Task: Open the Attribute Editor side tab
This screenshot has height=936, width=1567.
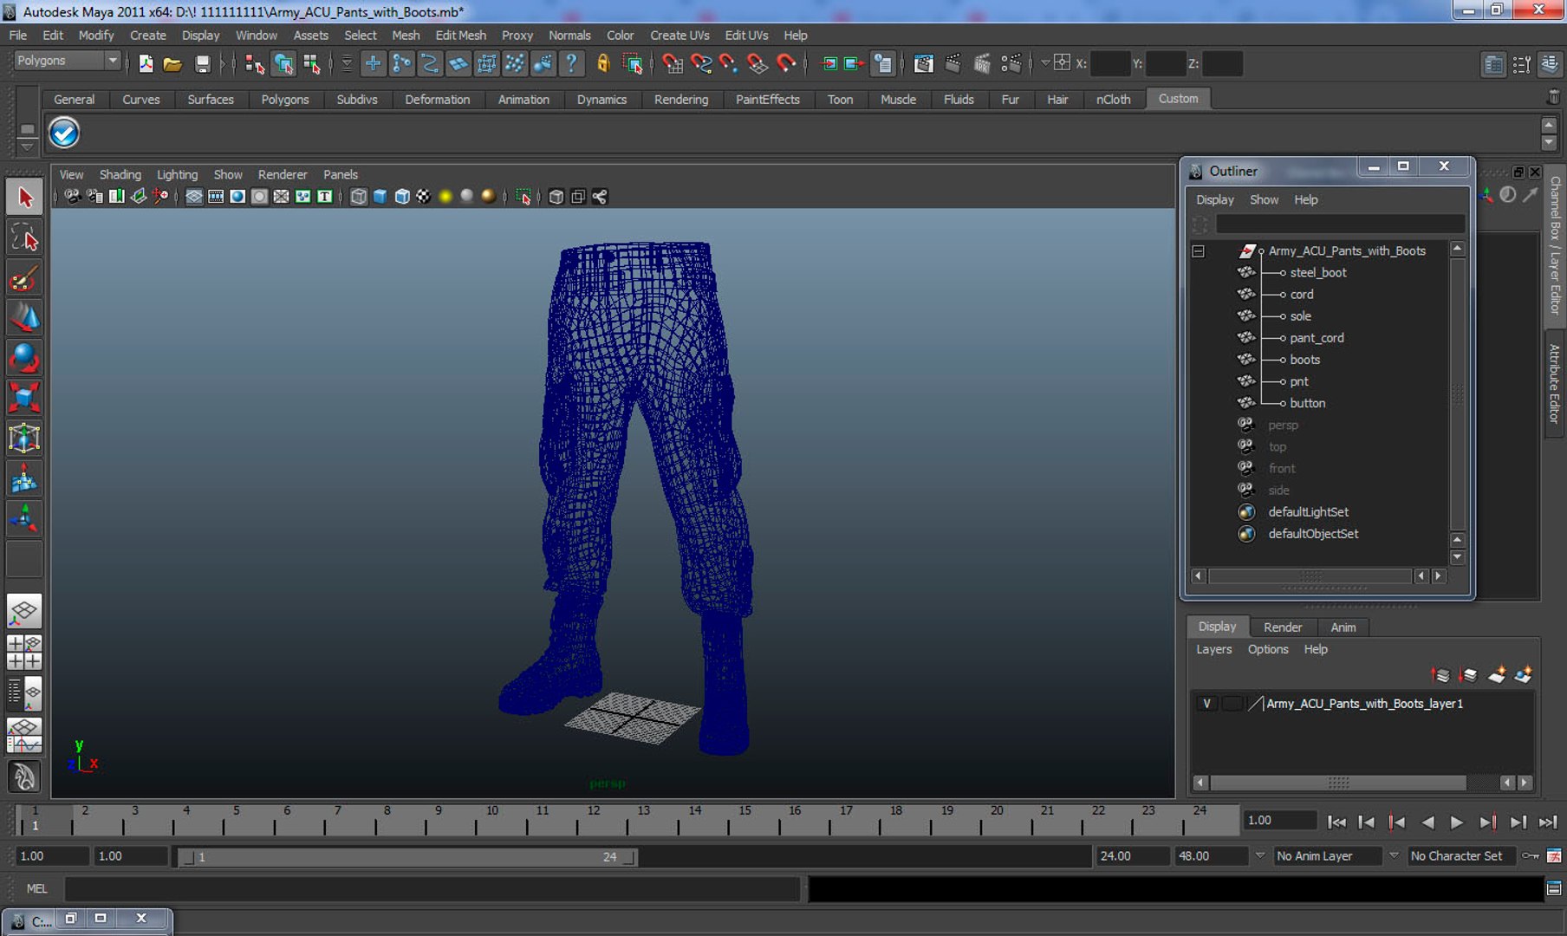Action: (1555, 382)
